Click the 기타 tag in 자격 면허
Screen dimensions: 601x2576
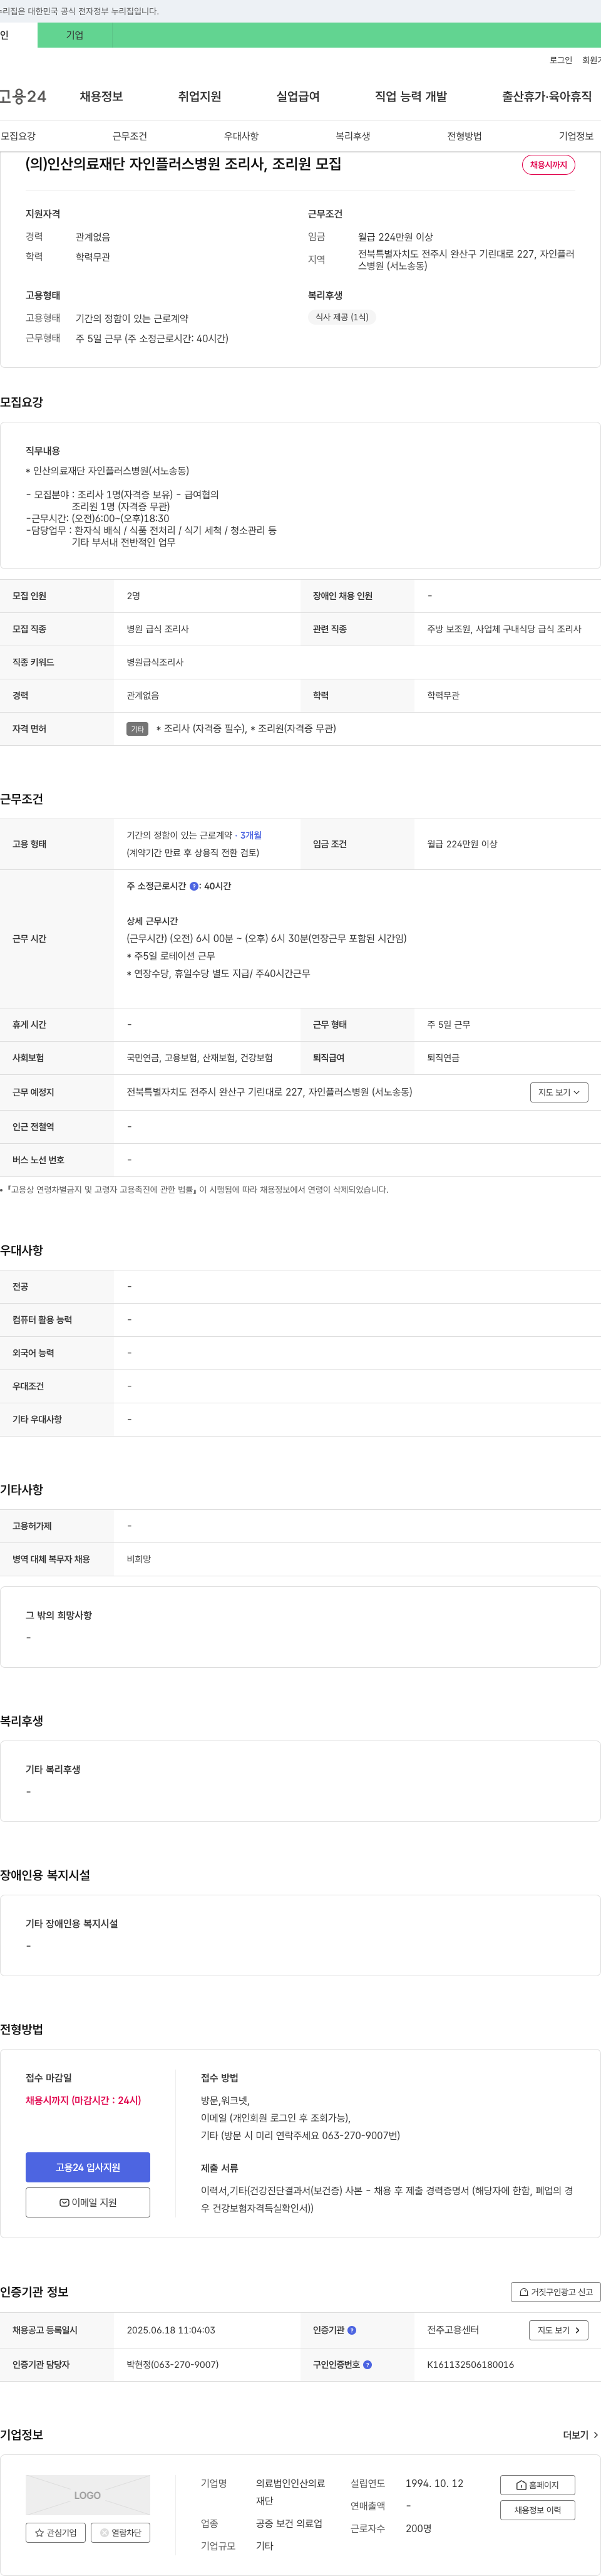click(138, 729)
